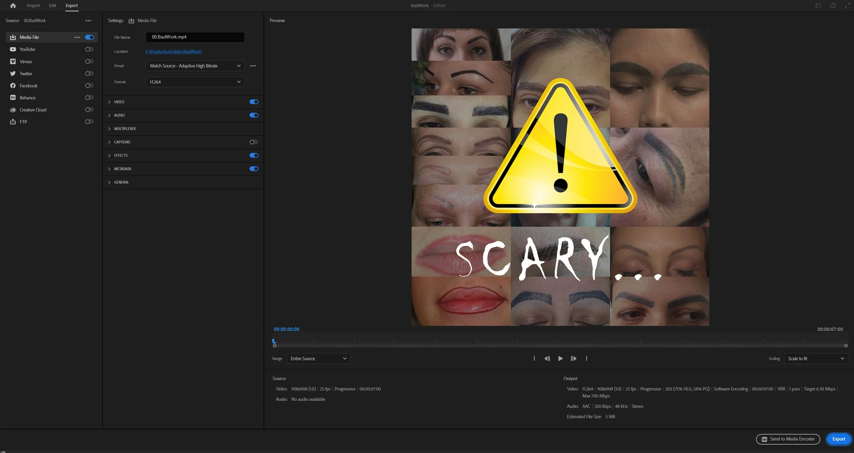Image resolution: width=854 pixels, height=453 pixels.
Task: Click the Quick Export share icon
Action: (x=833, y=5)
